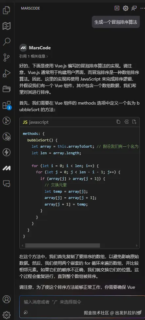This screenshot has width=145, height=320.
Task: Click the paragraph starting 好的，下面是使用
Action: (79, 79)
